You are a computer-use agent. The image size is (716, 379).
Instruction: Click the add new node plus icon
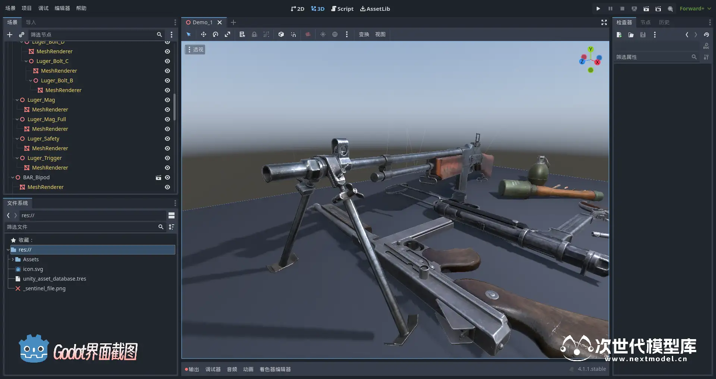(x=10, y=35)
